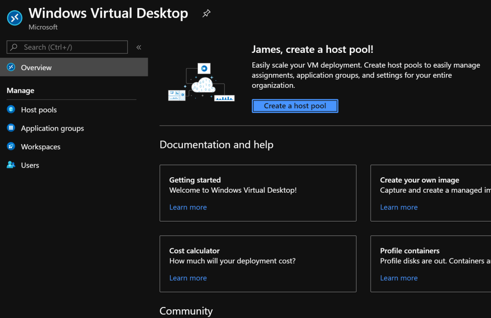Open Host pools from Manage menu
The image size is (491, 318).
[x=39, y=110]
